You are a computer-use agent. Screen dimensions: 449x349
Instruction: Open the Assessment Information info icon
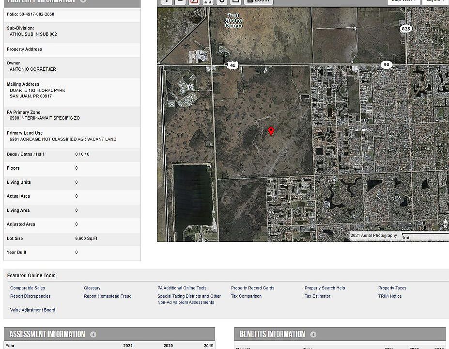(x=93, y=334)
